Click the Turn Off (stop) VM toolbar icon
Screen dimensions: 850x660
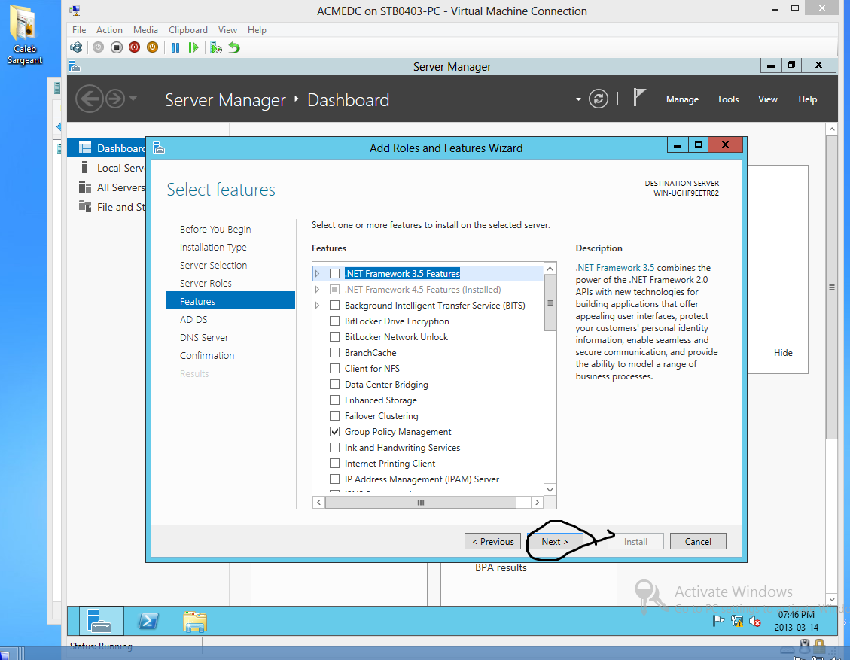tap(116, 47)
